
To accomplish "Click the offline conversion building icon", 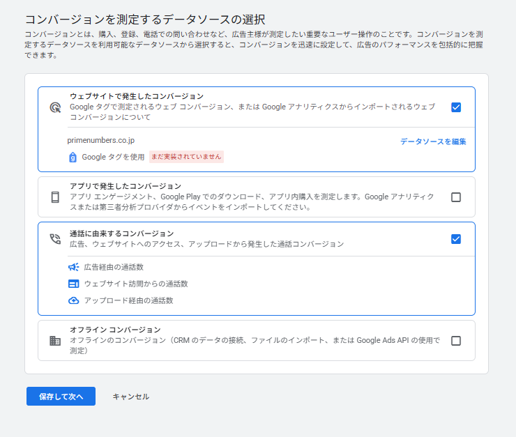I will pyautogui.click(x=55, y=341).
